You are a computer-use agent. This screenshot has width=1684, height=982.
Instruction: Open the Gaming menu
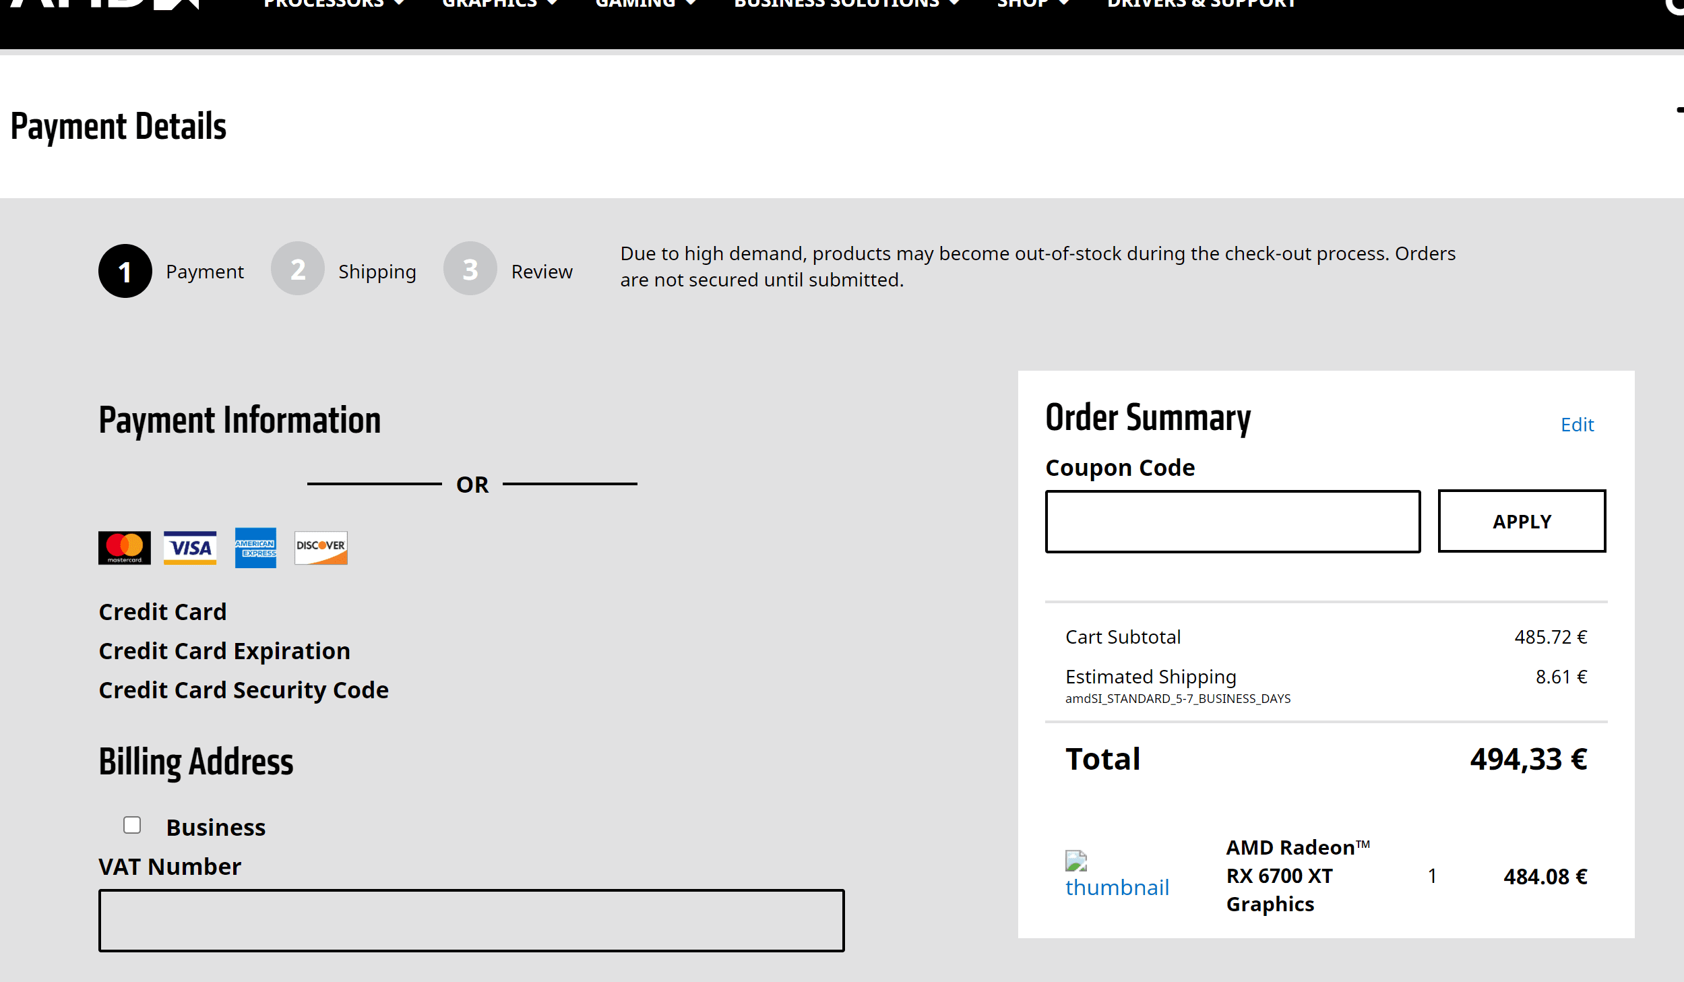point(646,4)
